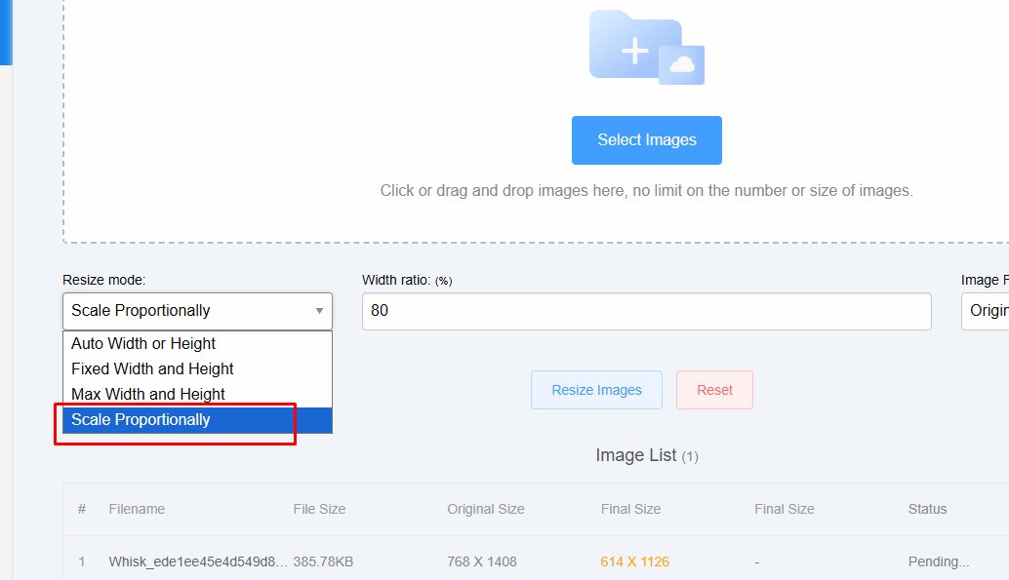Click the Resize Images button
The image size is (1009, 580).
[596, 390]
